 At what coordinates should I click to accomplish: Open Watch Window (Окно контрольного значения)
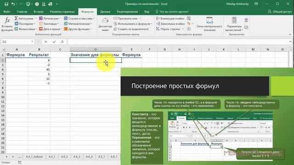[x=209, y=24]
